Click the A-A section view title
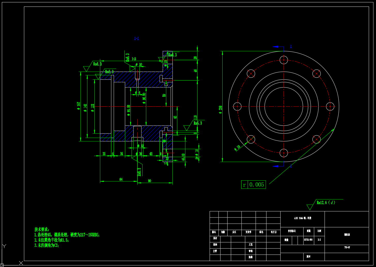Image resolution: width=376 pixels, height=267 pixels. pos(136,39)
